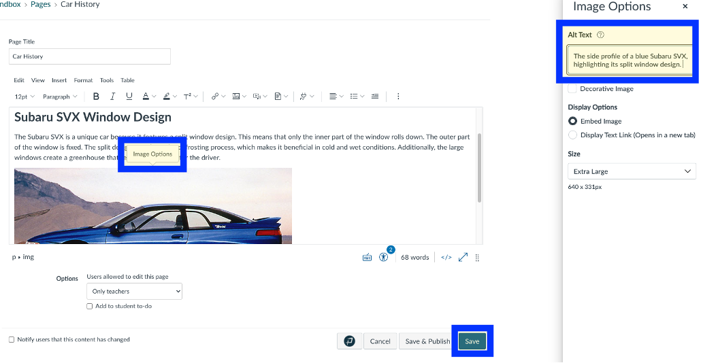Click the superscript icon
This screenshot has width=701, height=363.
[x=187, y=97]
